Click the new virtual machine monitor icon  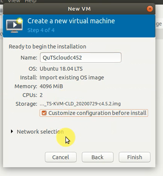[x=14, y=25]
